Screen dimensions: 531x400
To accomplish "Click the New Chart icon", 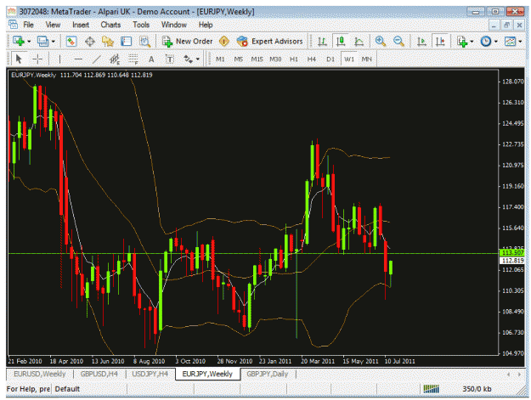I will pyautogui.click(x=19, y=42).
